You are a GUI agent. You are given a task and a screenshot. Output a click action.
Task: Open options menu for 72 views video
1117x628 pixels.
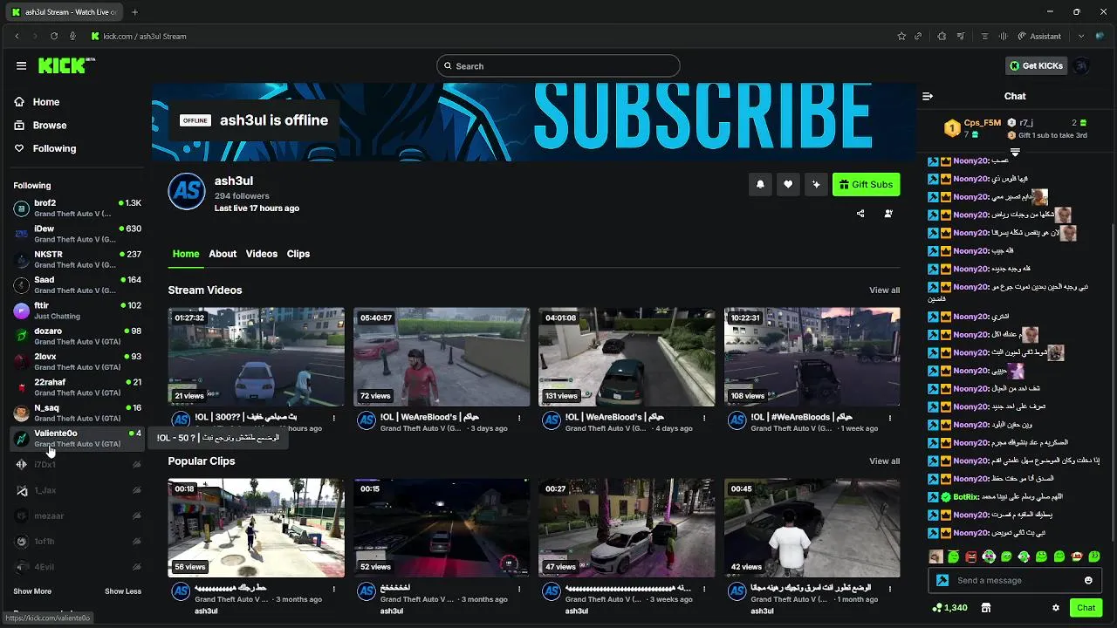point(519,419)
